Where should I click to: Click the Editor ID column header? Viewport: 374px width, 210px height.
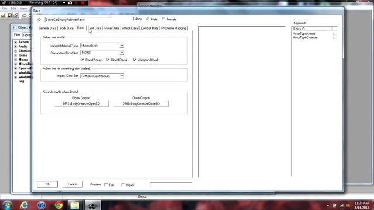[311, 29]
